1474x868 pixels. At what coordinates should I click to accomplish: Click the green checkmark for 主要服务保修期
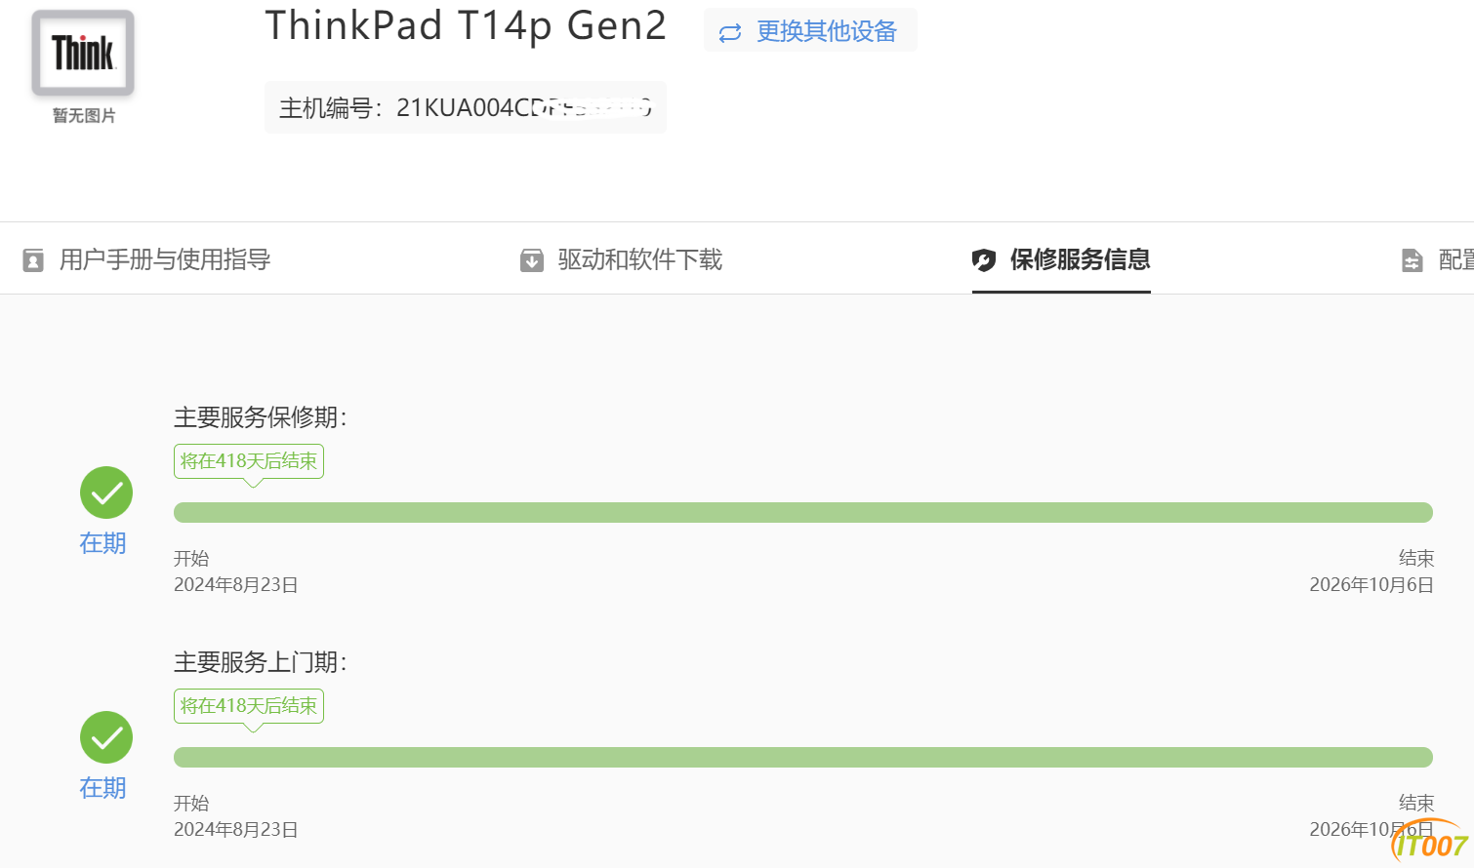106,493
